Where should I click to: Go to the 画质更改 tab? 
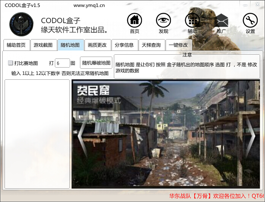(97, 45)
